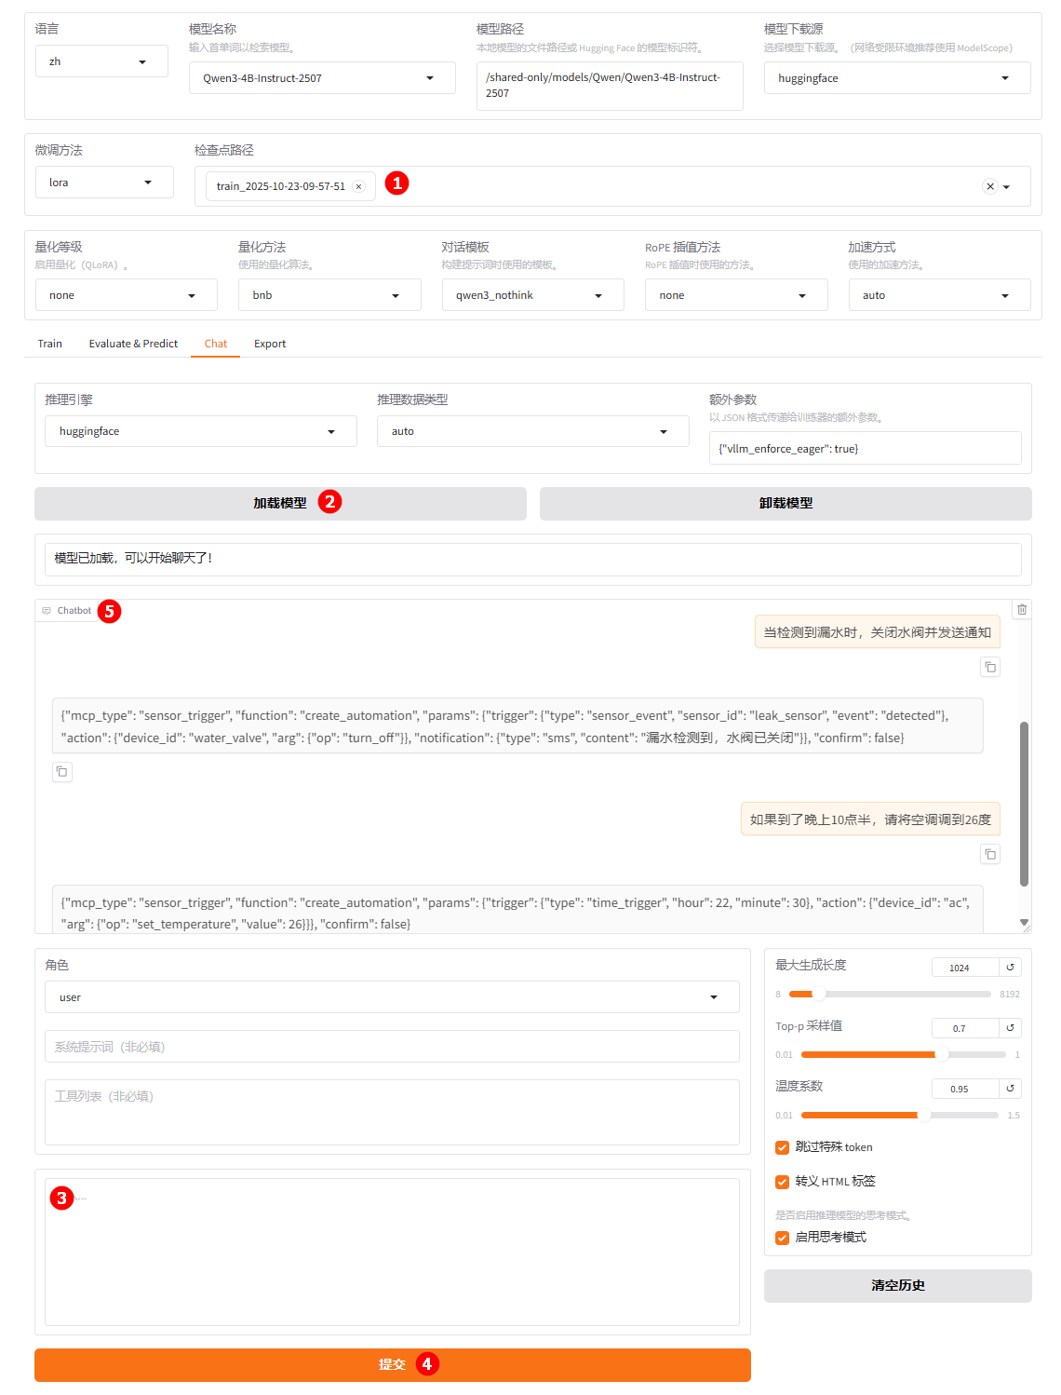Disable the enable thinking mode checkbox
1061x1395 pixels.
[782, 1238]
